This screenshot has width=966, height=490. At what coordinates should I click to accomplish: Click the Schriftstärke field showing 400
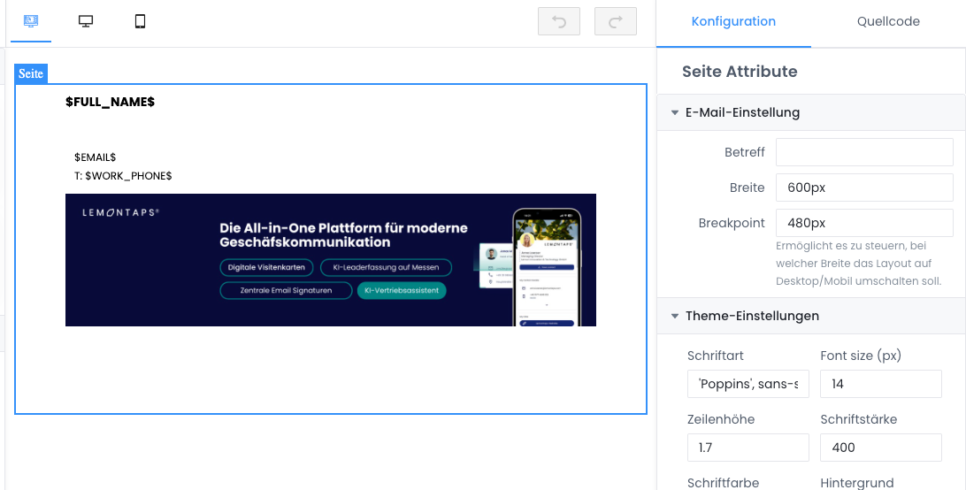[881, 448]
